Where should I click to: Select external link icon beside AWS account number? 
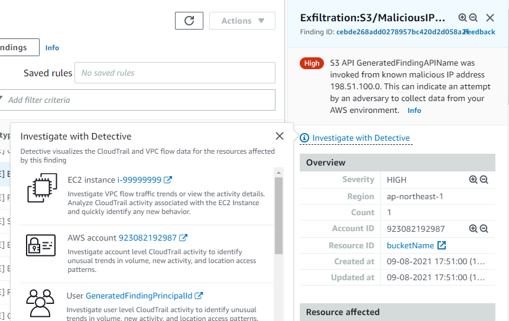coord(183,238)
